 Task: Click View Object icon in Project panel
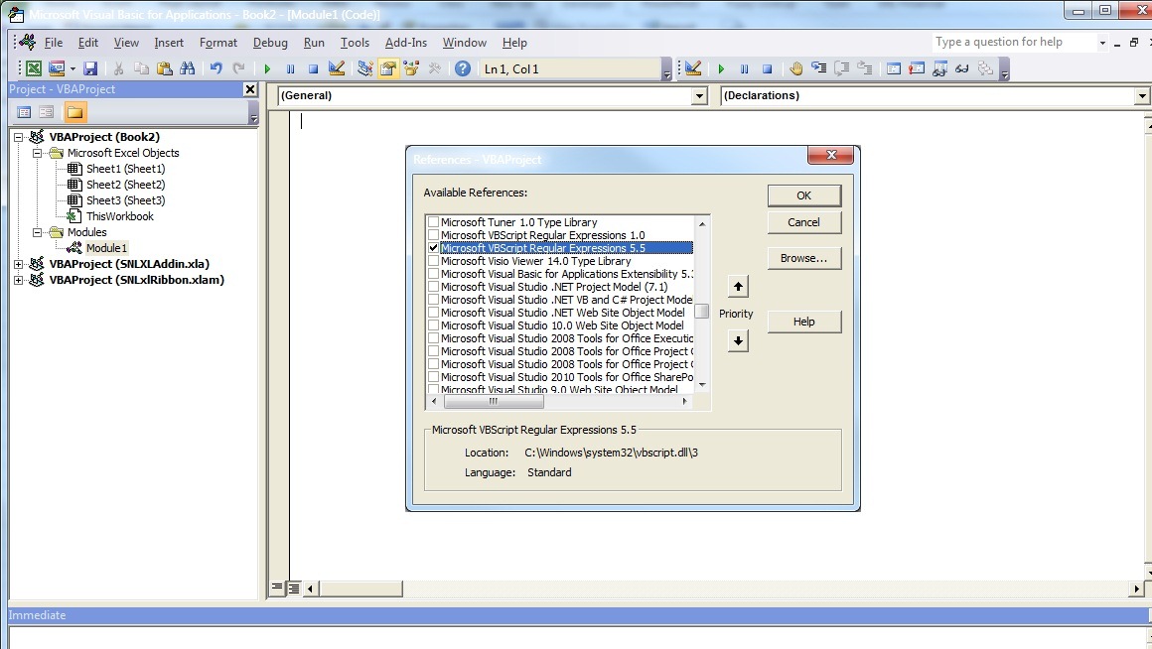coord(47,112)
